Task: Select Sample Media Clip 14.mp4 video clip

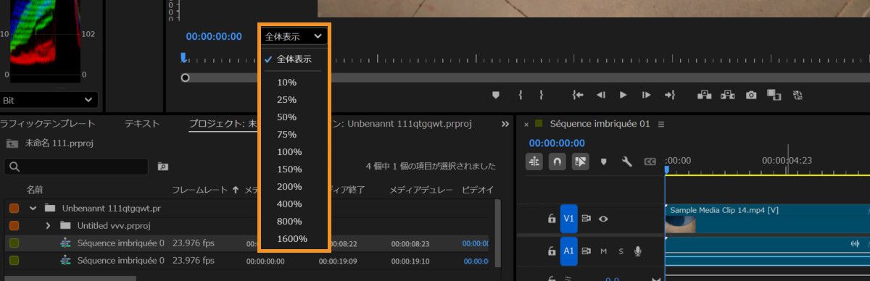Action: pos(767,219)
